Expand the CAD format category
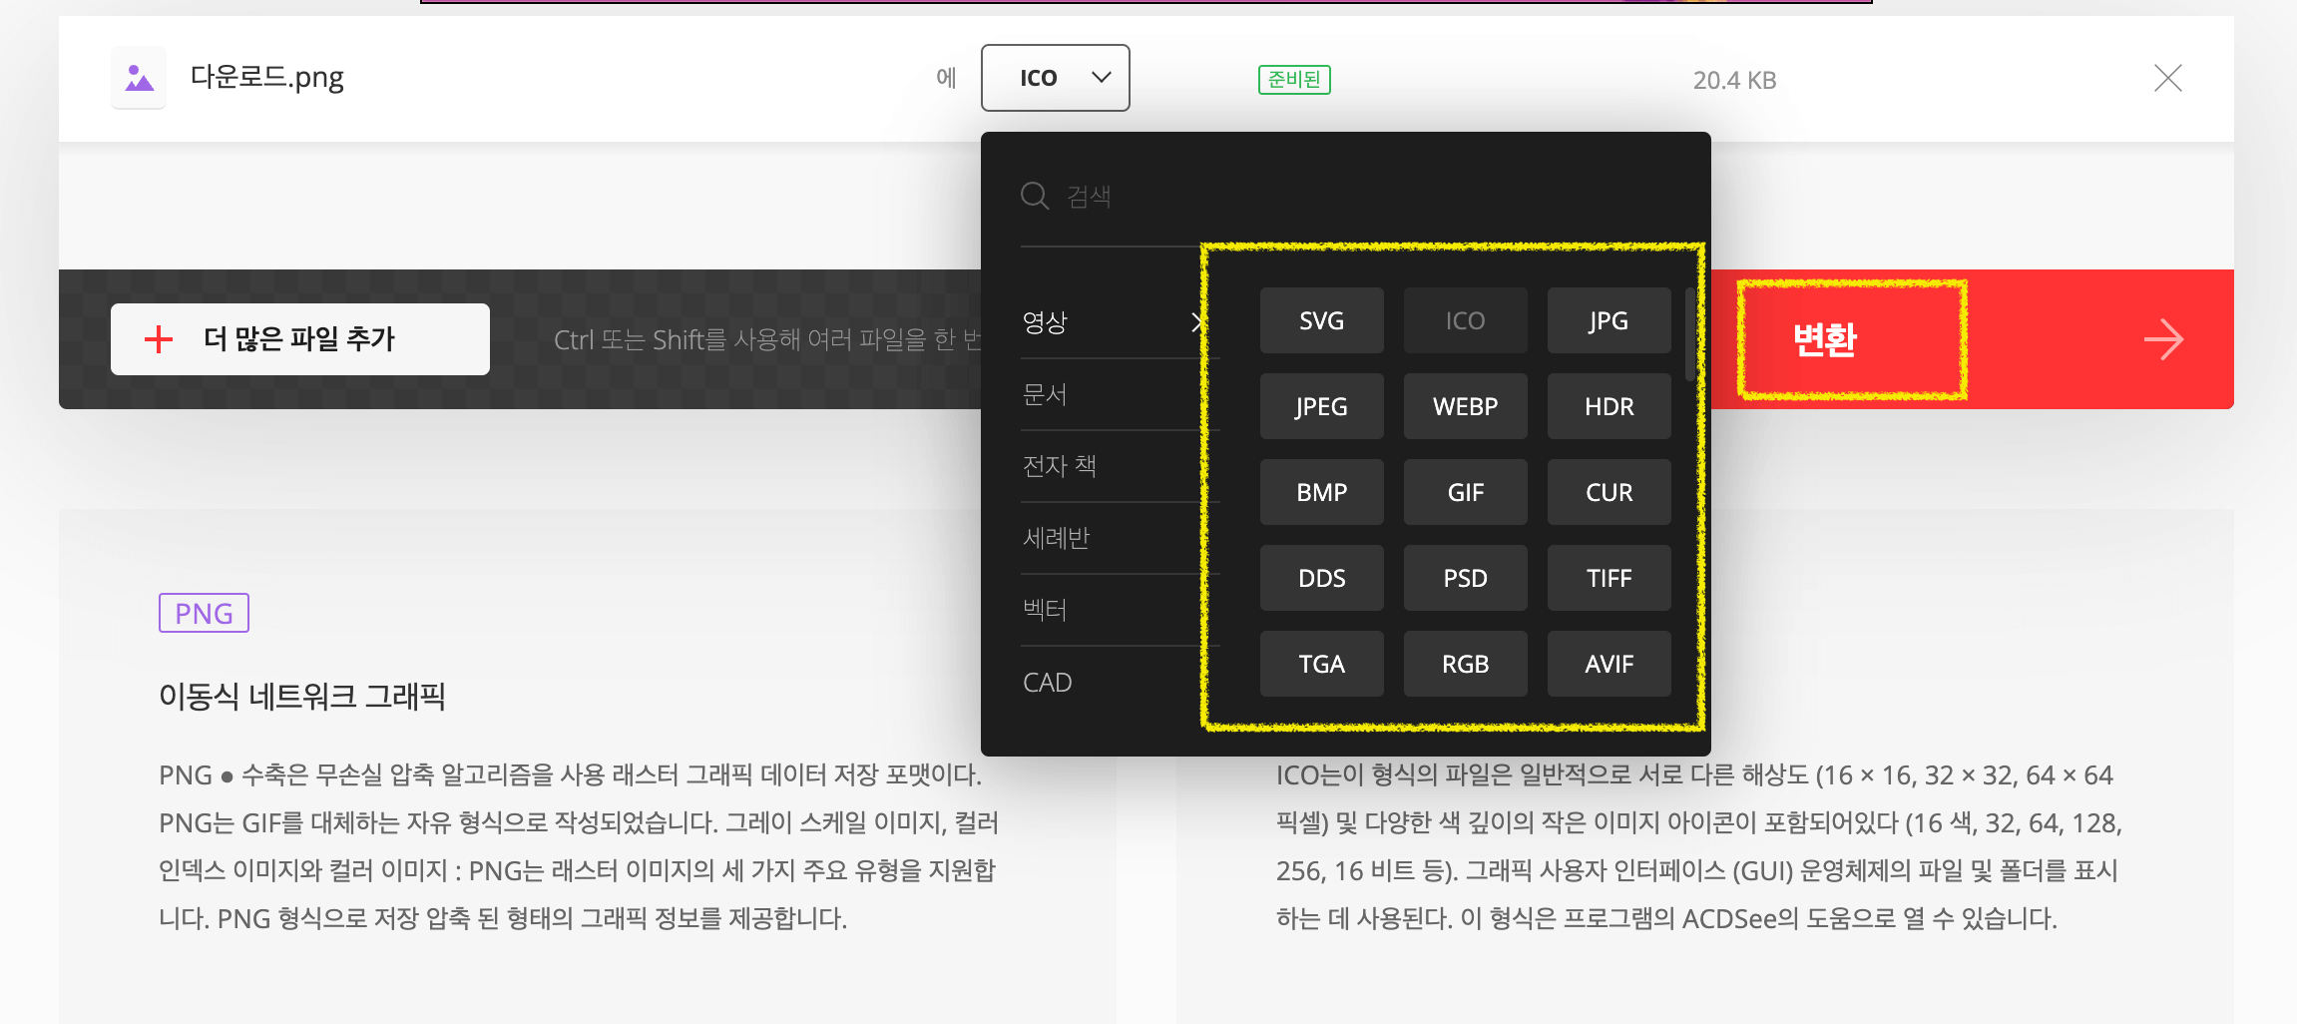The height and width of the screenshot is (1024, 2297). (x=1047, y=682)
